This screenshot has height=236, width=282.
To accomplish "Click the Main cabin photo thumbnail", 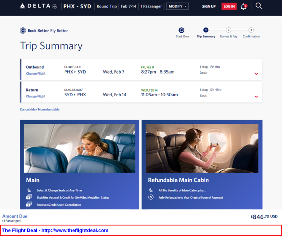I will (80, 148).
